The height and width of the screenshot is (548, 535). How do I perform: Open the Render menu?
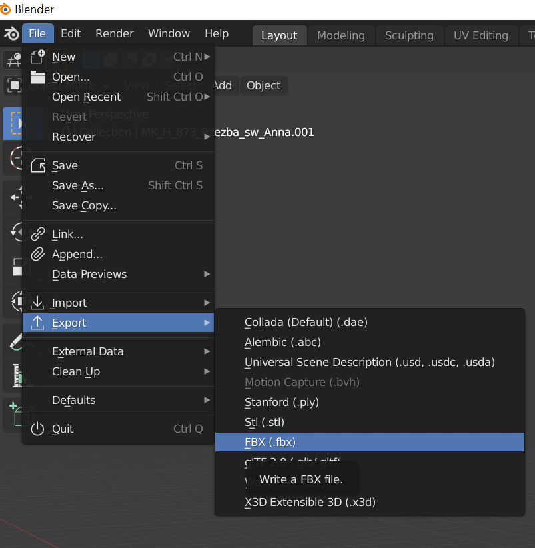click(x=115, y=33)
